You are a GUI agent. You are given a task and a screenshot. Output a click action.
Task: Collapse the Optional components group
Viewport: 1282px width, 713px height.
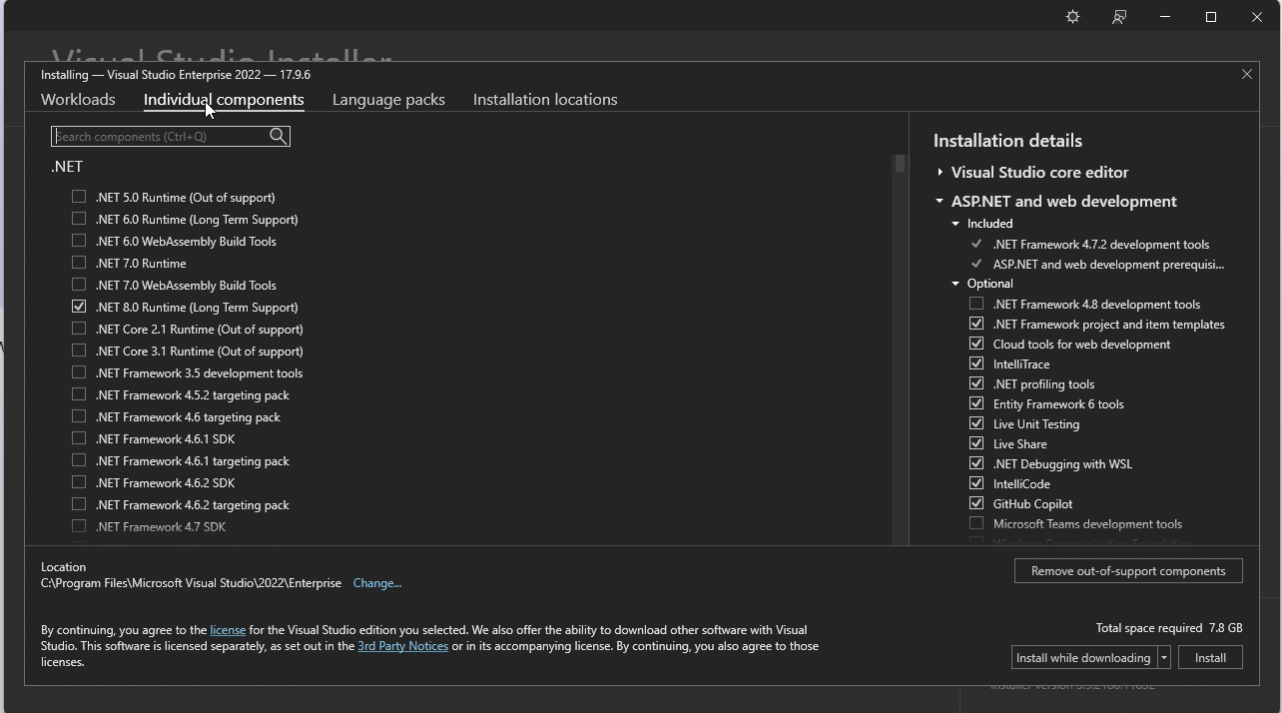[956, 284]
